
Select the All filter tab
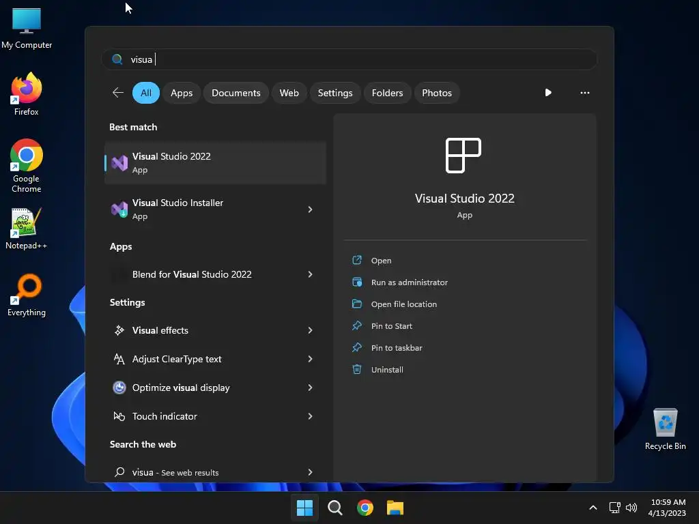[x=146, y=93]
